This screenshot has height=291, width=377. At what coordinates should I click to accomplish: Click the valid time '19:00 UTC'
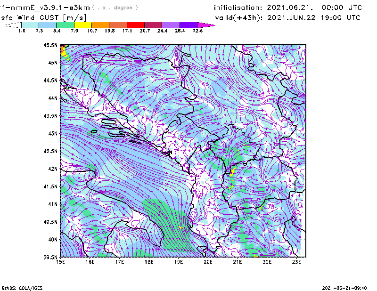pyautogui.click(x=340, y=18)
